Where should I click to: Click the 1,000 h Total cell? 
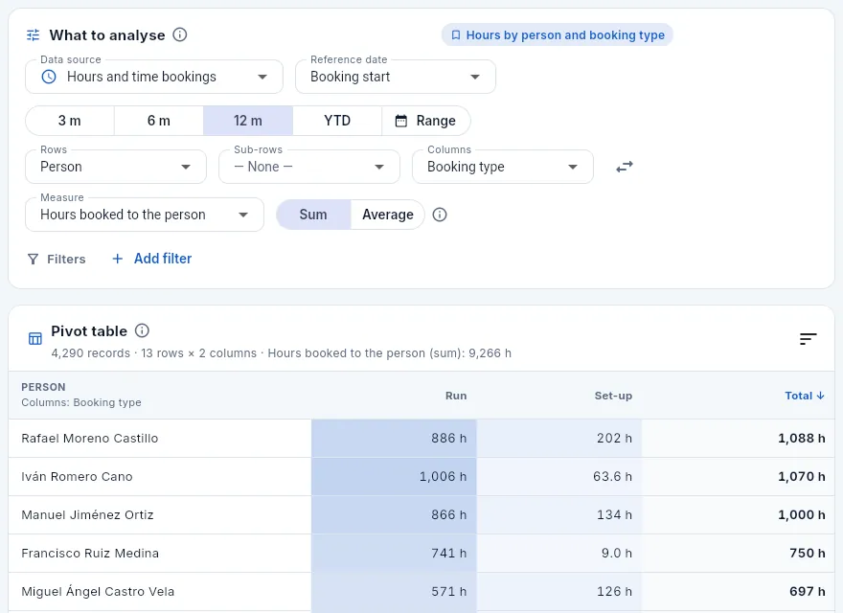click(x=739, y=514)
